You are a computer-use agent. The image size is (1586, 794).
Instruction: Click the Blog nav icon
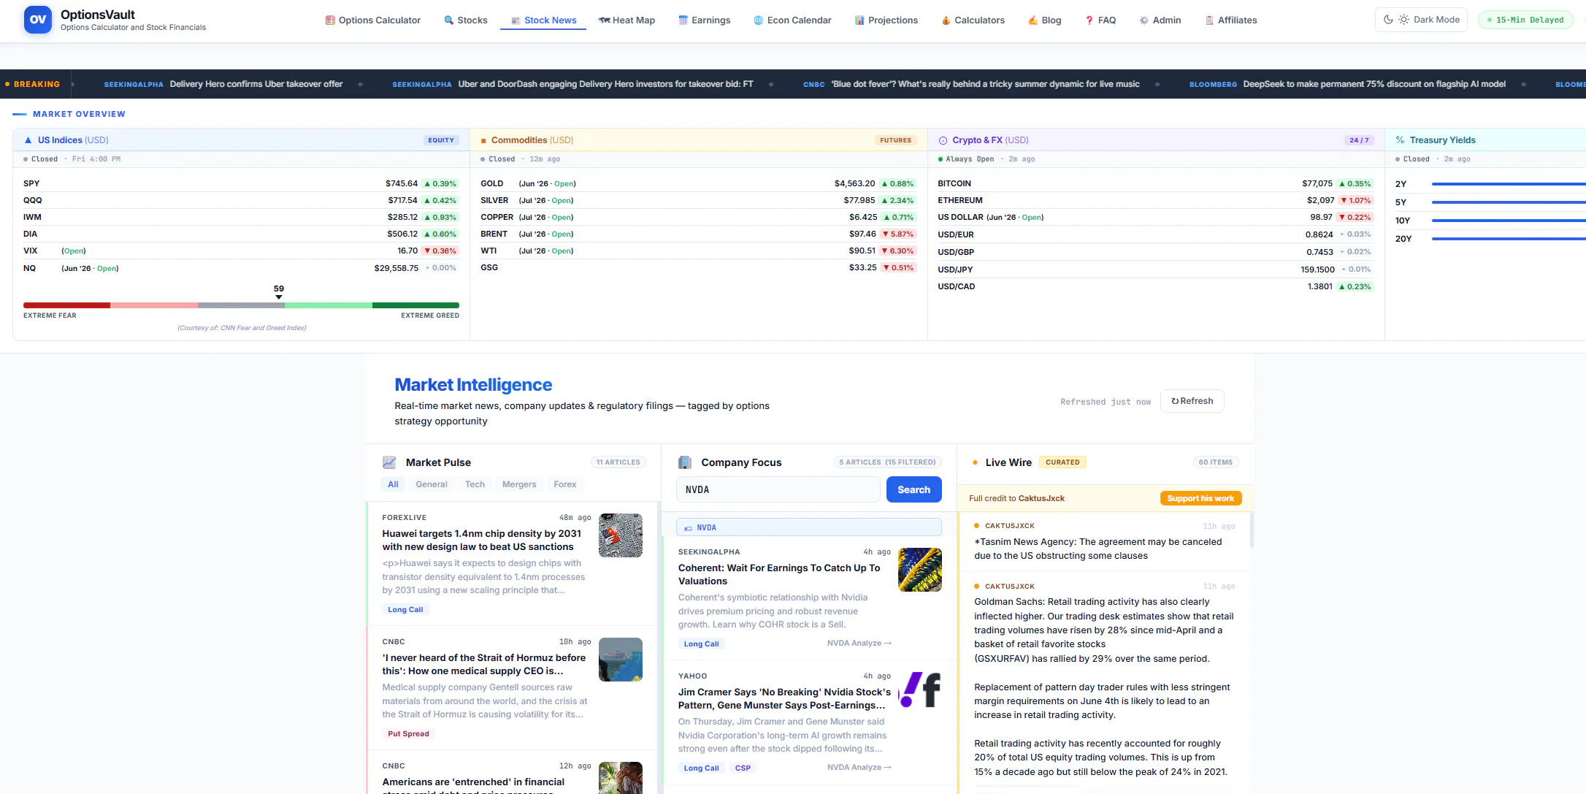[x=1033, y=20]
